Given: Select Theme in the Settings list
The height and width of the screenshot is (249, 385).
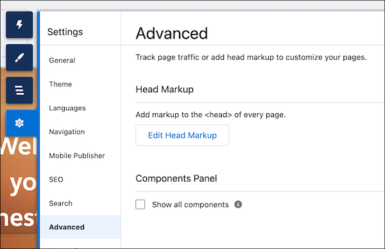Looking at the screenshot, I should (81, 84).
